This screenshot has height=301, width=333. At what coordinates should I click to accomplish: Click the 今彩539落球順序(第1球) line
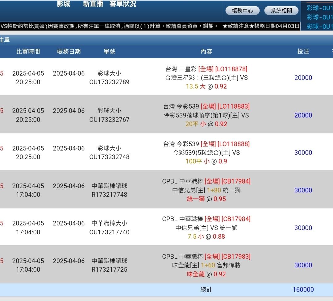click(x=206, y=115)
